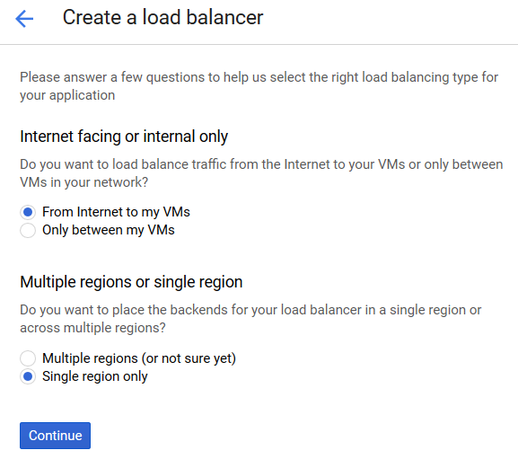Click the 'Do you want to place the backends' description
Viewport: 518px width, 459px height.
(250, 319)
